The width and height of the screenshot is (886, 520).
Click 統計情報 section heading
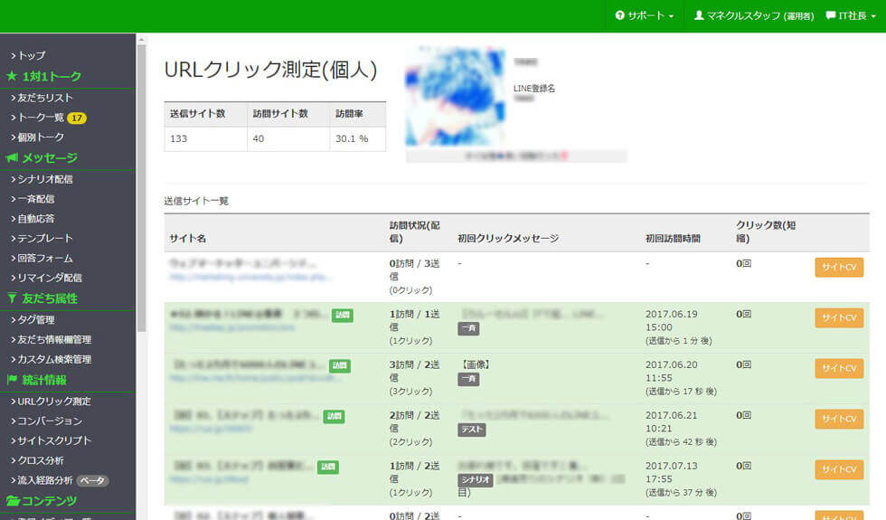(x=44, y=380)
